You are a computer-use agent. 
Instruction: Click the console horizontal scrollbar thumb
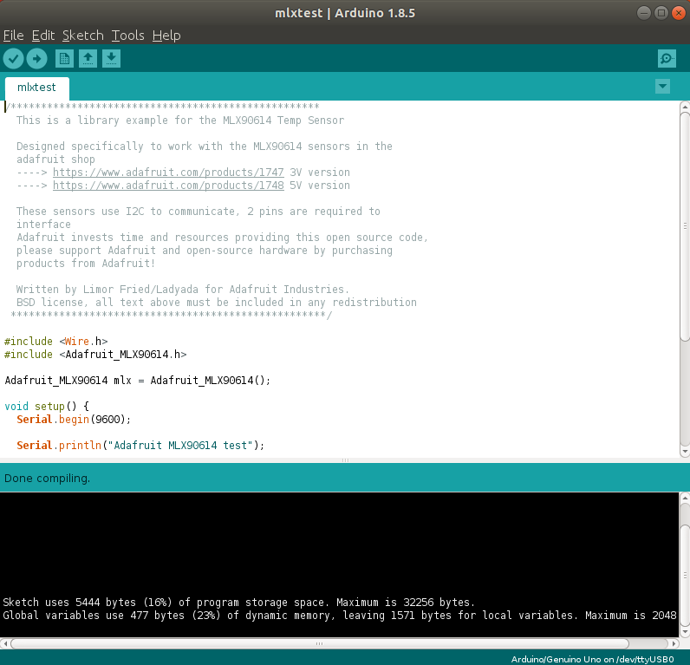click(320, 643)
